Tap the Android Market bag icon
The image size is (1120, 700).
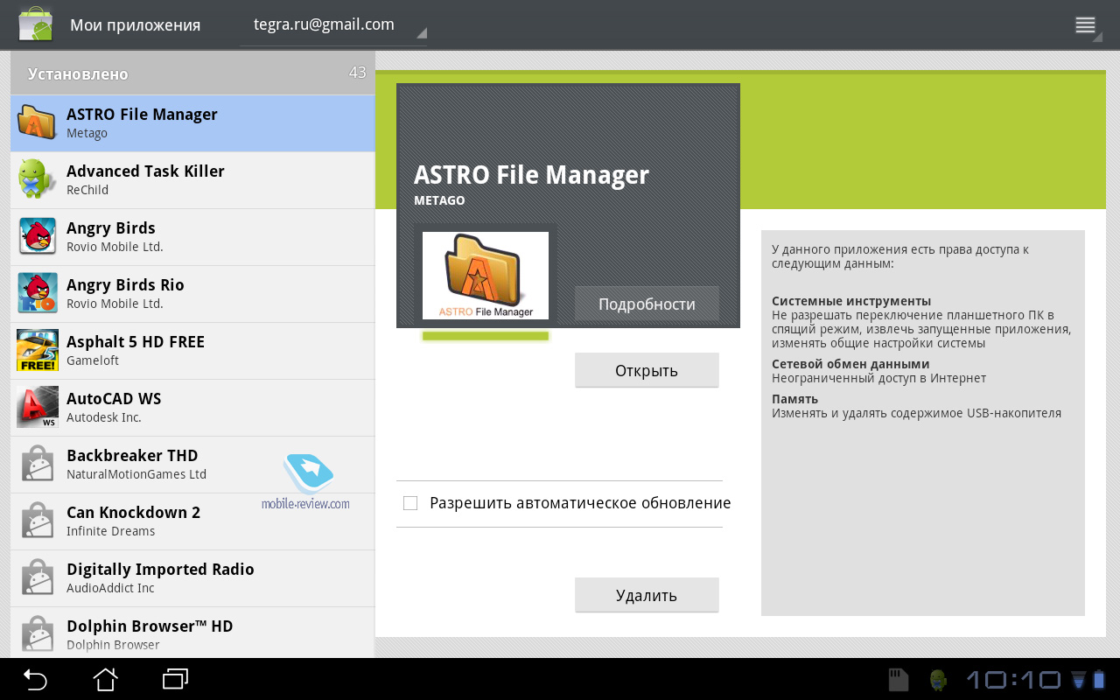[36, 24]
